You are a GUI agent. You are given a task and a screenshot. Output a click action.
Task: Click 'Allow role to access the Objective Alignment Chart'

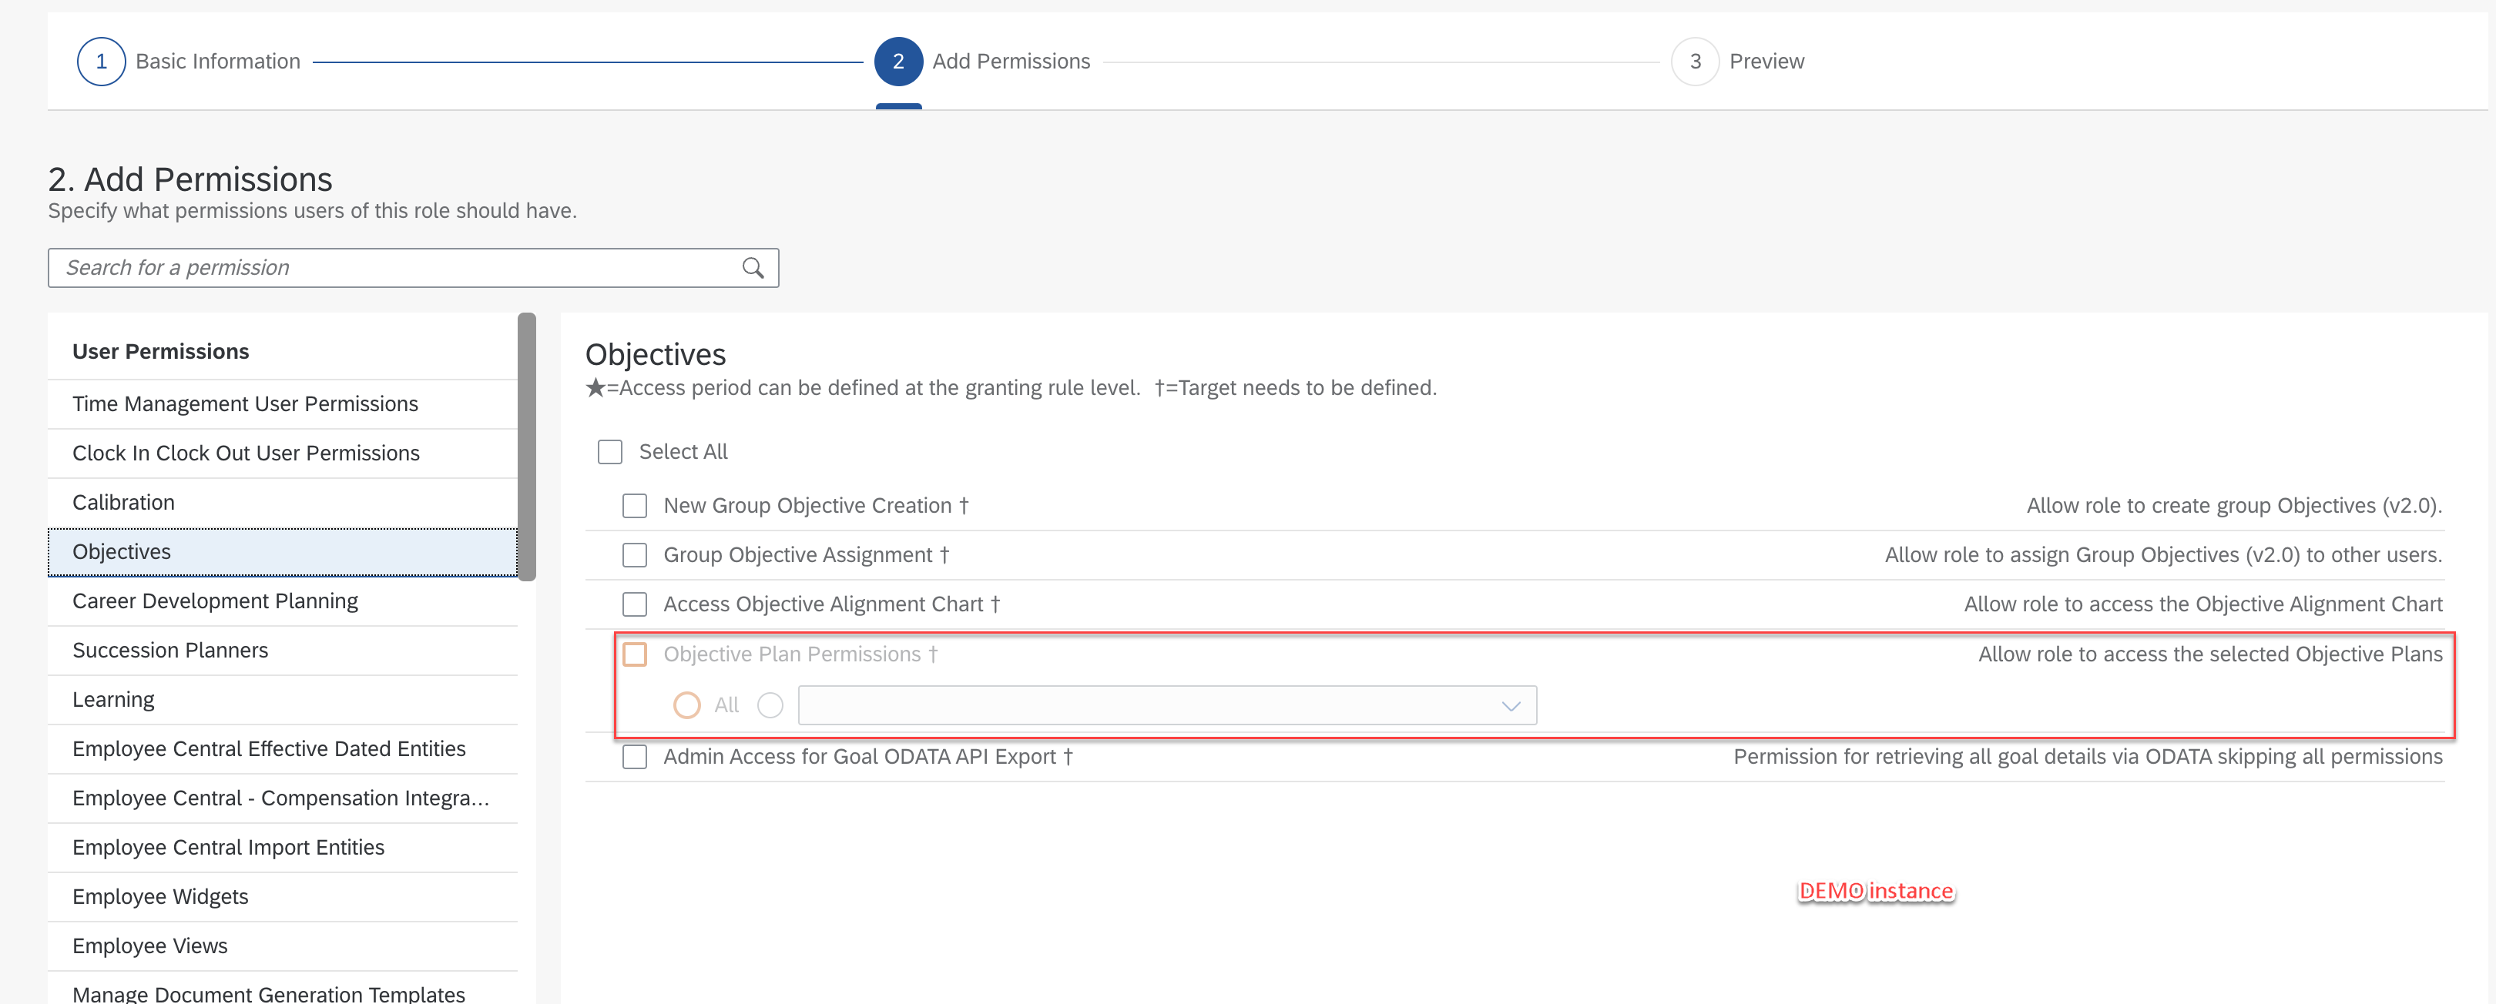pos(2202,605)
